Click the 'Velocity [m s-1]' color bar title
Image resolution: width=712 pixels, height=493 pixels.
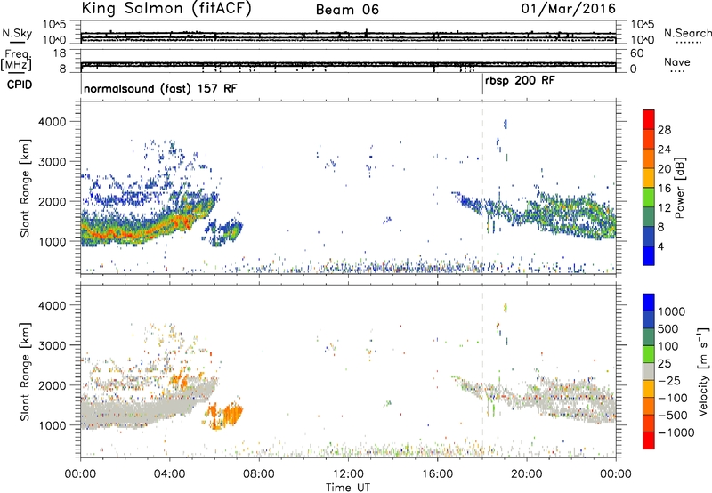click(x=702, y=371)
